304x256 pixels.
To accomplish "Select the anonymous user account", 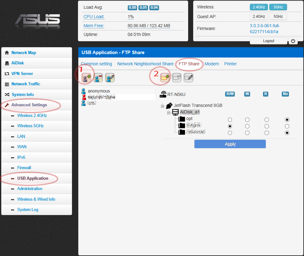I will pyautogui.click(x=99, y=91).
